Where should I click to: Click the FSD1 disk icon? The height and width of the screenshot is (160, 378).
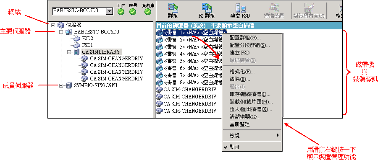[77, 45]
